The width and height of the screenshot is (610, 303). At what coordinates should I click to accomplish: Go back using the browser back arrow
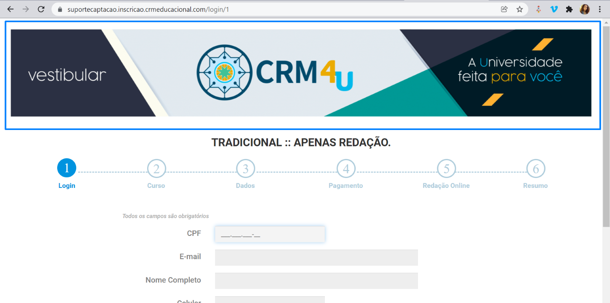(x=10, y=9)
